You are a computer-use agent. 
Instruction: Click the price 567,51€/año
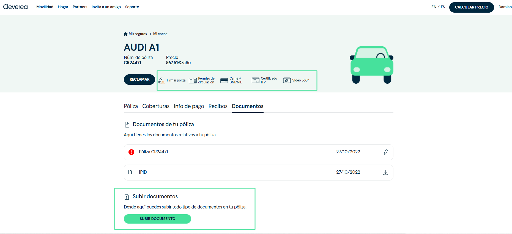(x=178, y=63)
